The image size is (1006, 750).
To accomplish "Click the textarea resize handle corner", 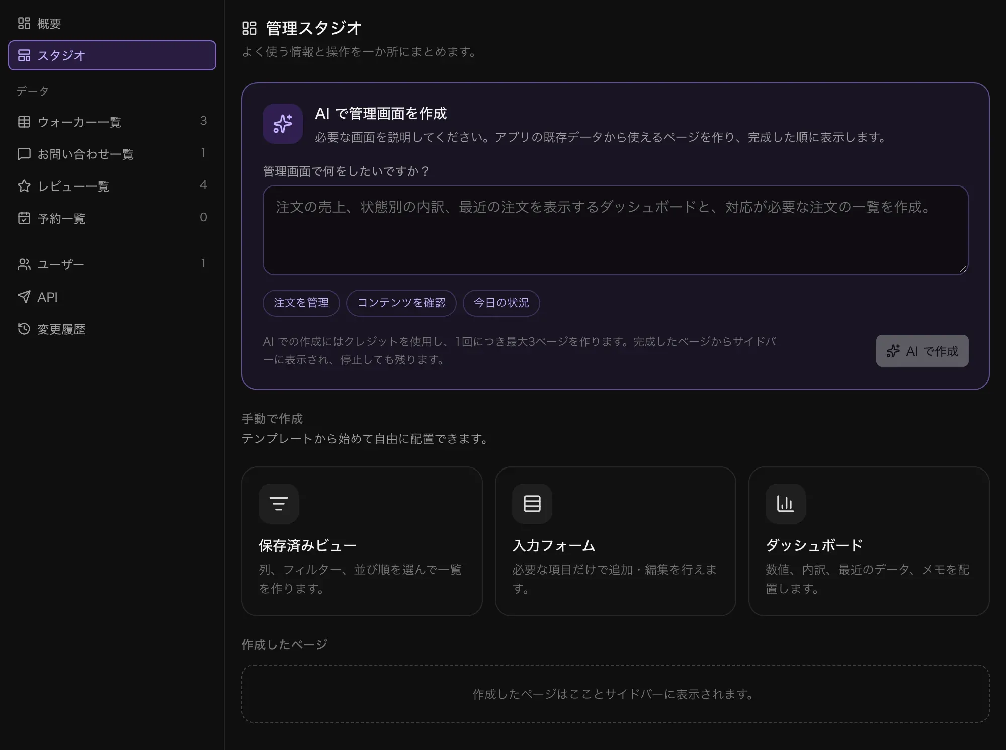I will [963, 269].
